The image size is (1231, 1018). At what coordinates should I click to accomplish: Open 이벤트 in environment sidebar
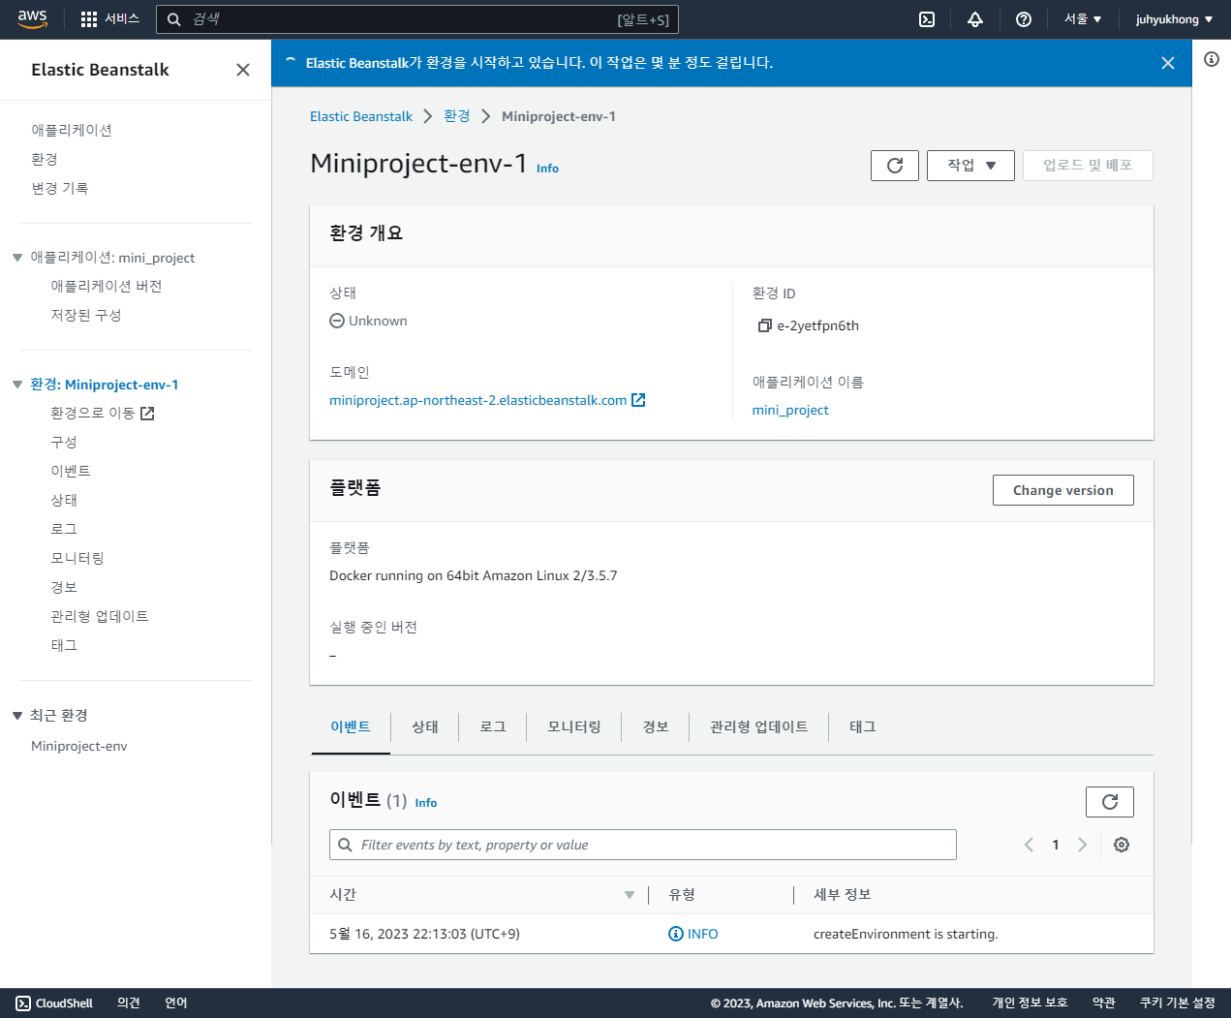[71, 471]
